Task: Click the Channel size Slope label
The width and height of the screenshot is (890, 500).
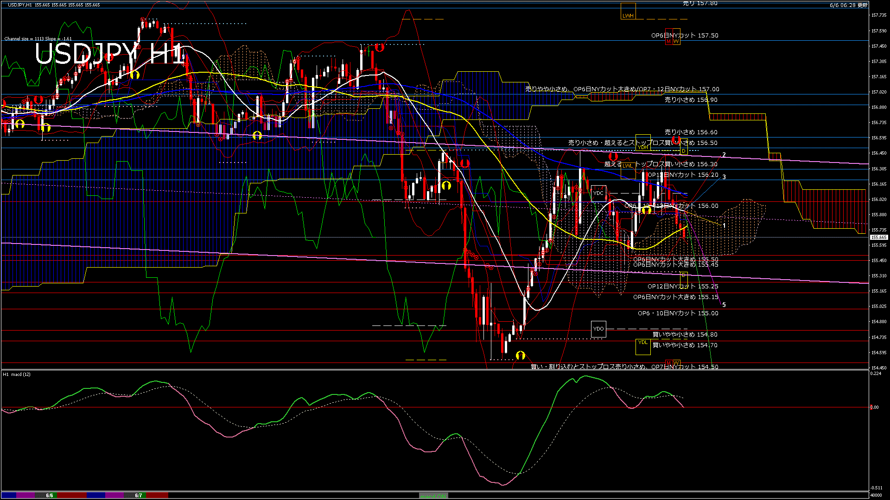Action: click(x=38, y=39)
